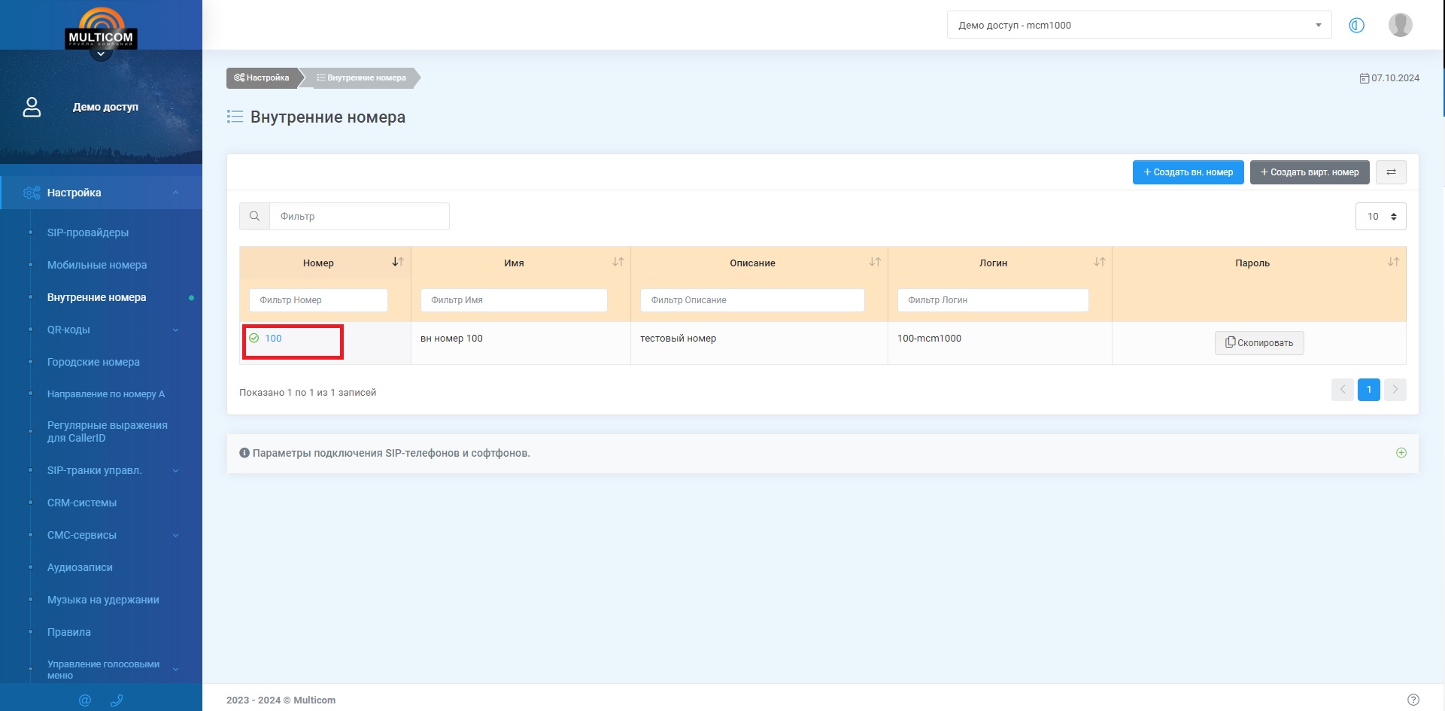Open the rows per page selector
The image size is (1445, 711).
coord(1380,216)
